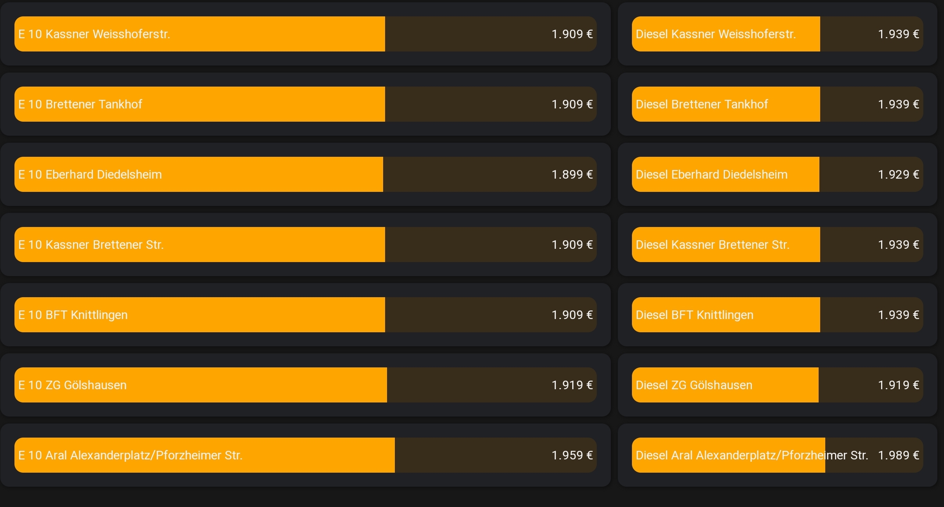Image resolution: width=944 pixels, height=507 pixels.
Task: Open the E 10 Eberhard Diedelsheim gauge
Action: click(305, 174)
